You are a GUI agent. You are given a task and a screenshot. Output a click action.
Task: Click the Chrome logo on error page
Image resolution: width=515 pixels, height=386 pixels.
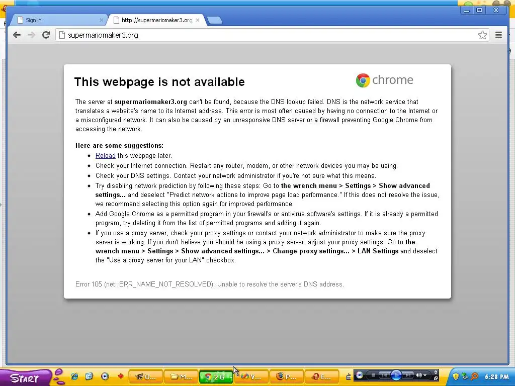coord(384,80)
